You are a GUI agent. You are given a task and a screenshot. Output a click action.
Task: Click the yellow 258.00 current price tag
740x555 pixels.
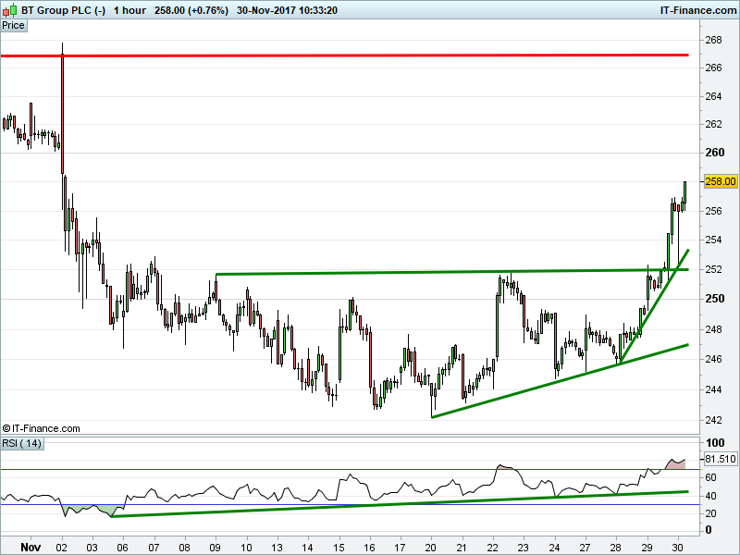721,181
